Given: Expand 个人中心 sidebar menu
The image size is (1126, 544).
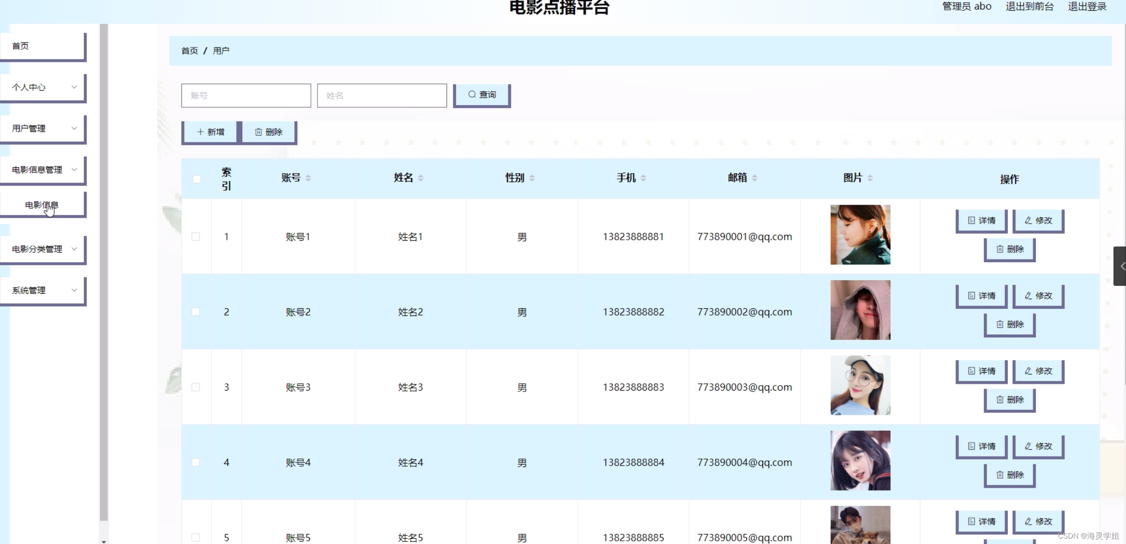Looking at the screenshot, I should tap(43, 87).
